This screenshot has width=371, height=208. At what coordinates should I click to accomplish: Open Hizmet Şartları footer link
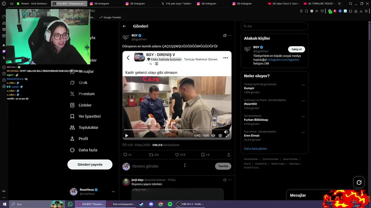point(251,159)
